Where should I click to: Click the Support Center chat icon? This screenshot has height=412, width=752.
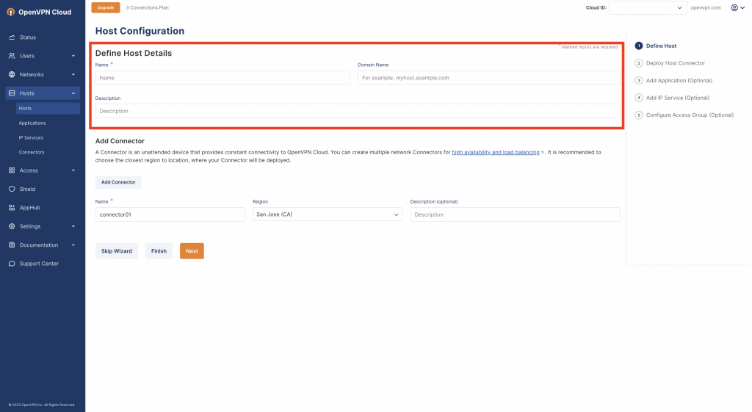[12, 264]
